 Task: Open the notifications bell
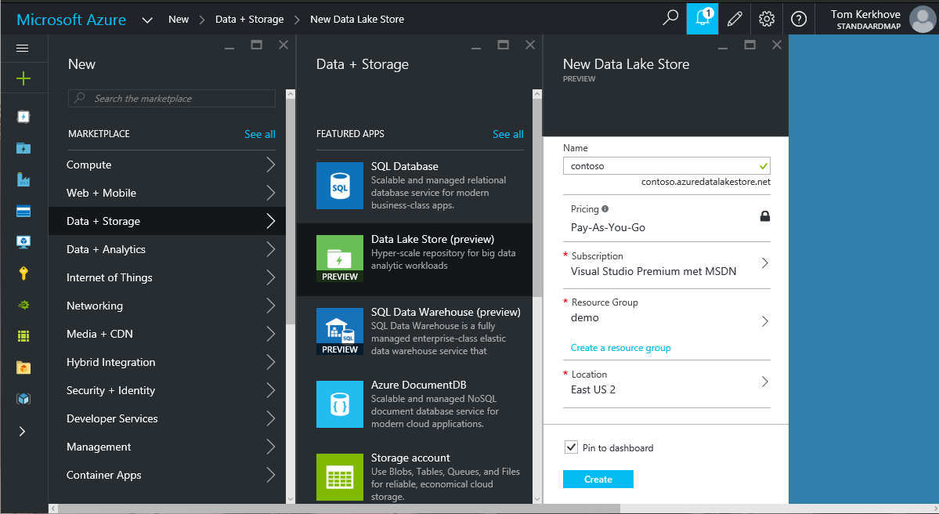(702, 18)
